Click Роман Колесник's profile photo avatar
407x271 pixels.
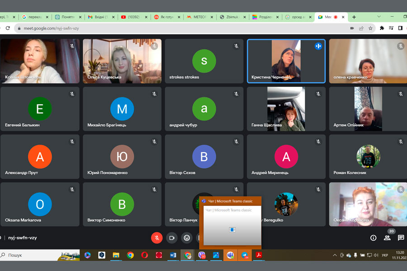(368, 157)
